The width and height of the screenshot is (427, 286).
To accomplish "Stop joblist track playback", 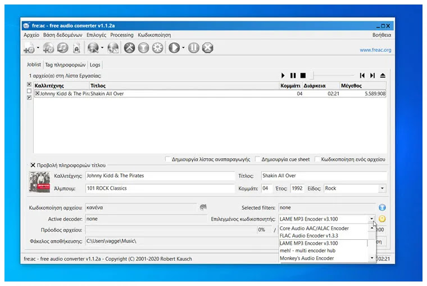I will click(303, 75).
